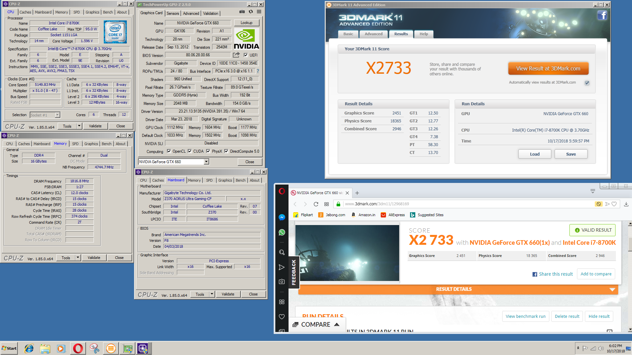
Task: Share the BIOS version via export icon in GPU-Z
Action: (236, 55)
